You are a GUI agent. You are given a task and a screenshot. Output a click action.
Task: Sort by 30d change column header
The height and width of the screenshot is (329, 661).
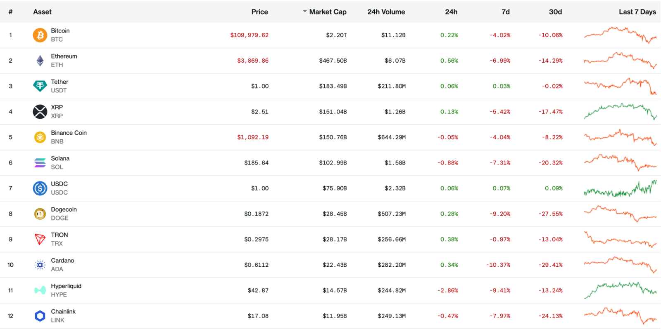point(555,12)
